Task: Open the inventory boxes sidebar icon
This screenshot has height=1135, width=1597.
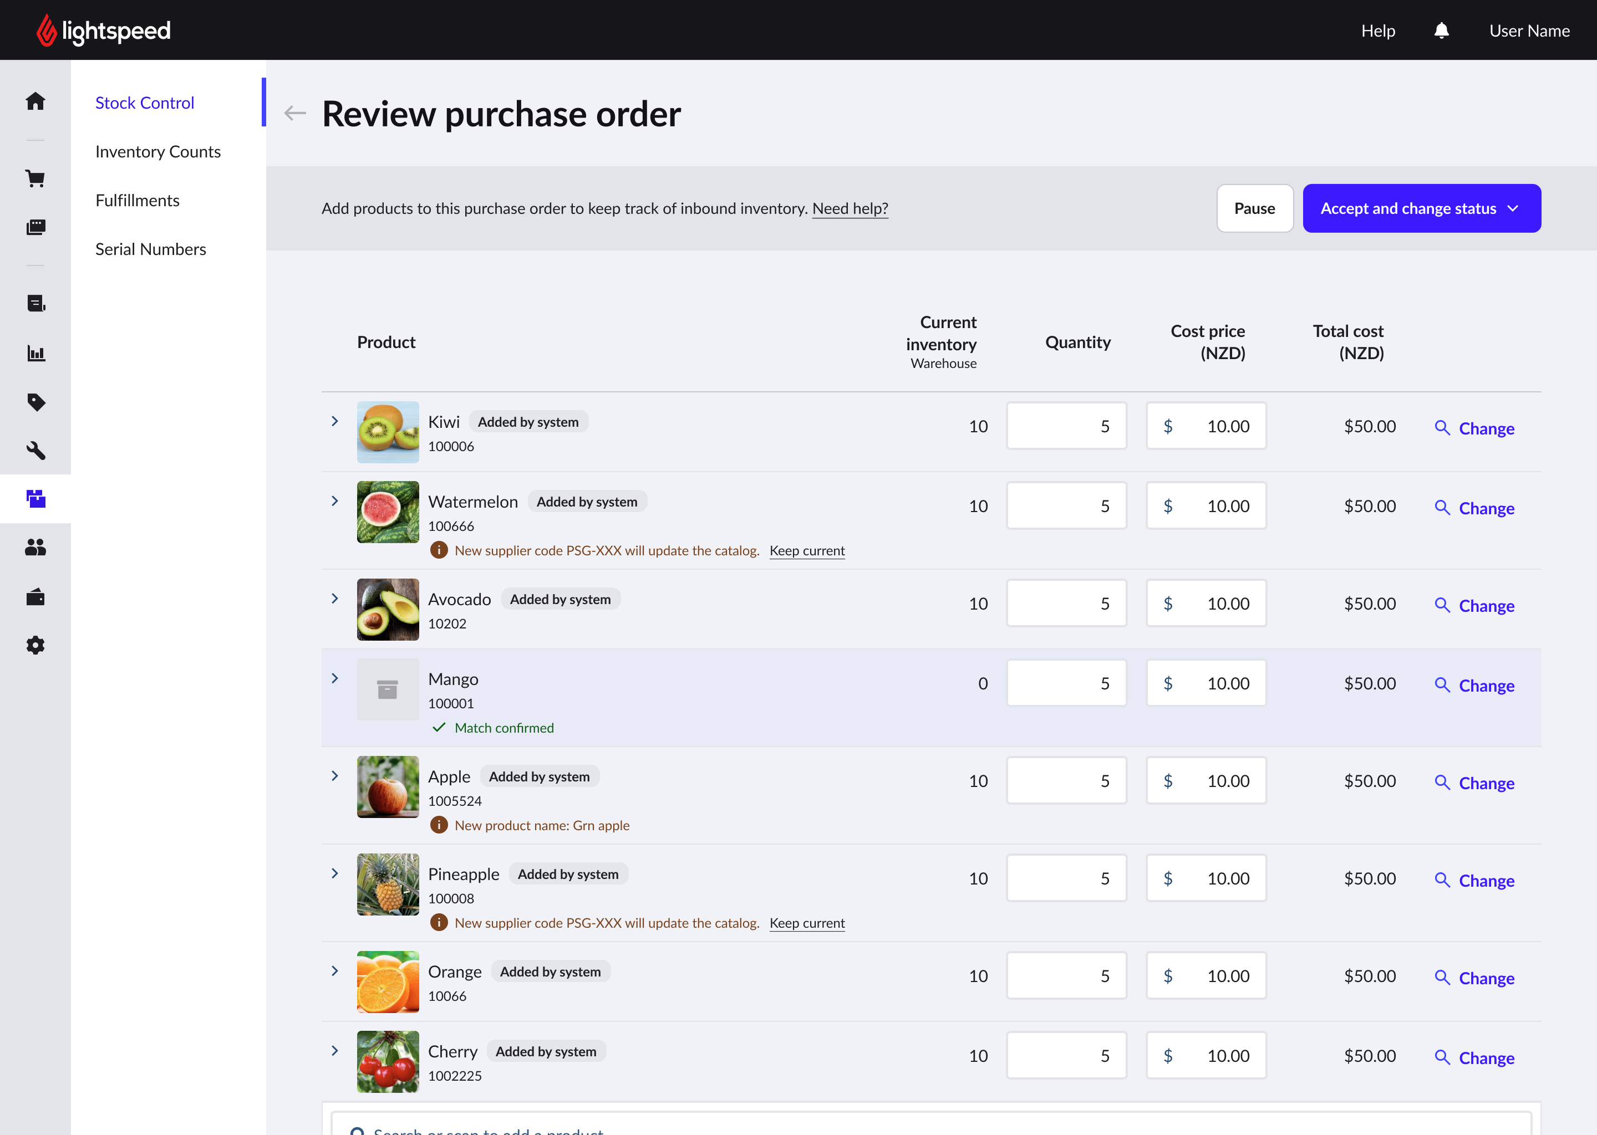Action: coord(35,498)
